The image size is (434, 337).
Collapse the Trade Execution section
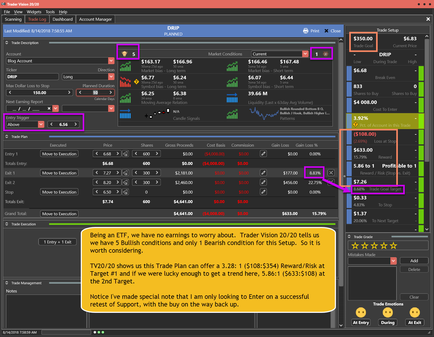[7, 224]
